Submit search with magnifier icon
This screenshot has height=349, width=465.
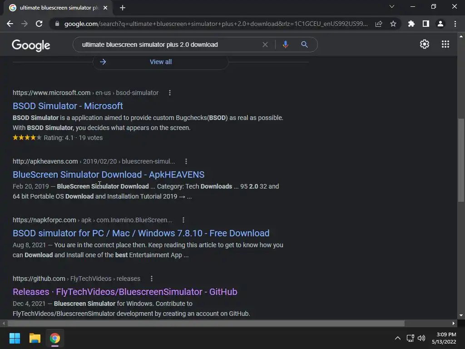tap(305, 45)
